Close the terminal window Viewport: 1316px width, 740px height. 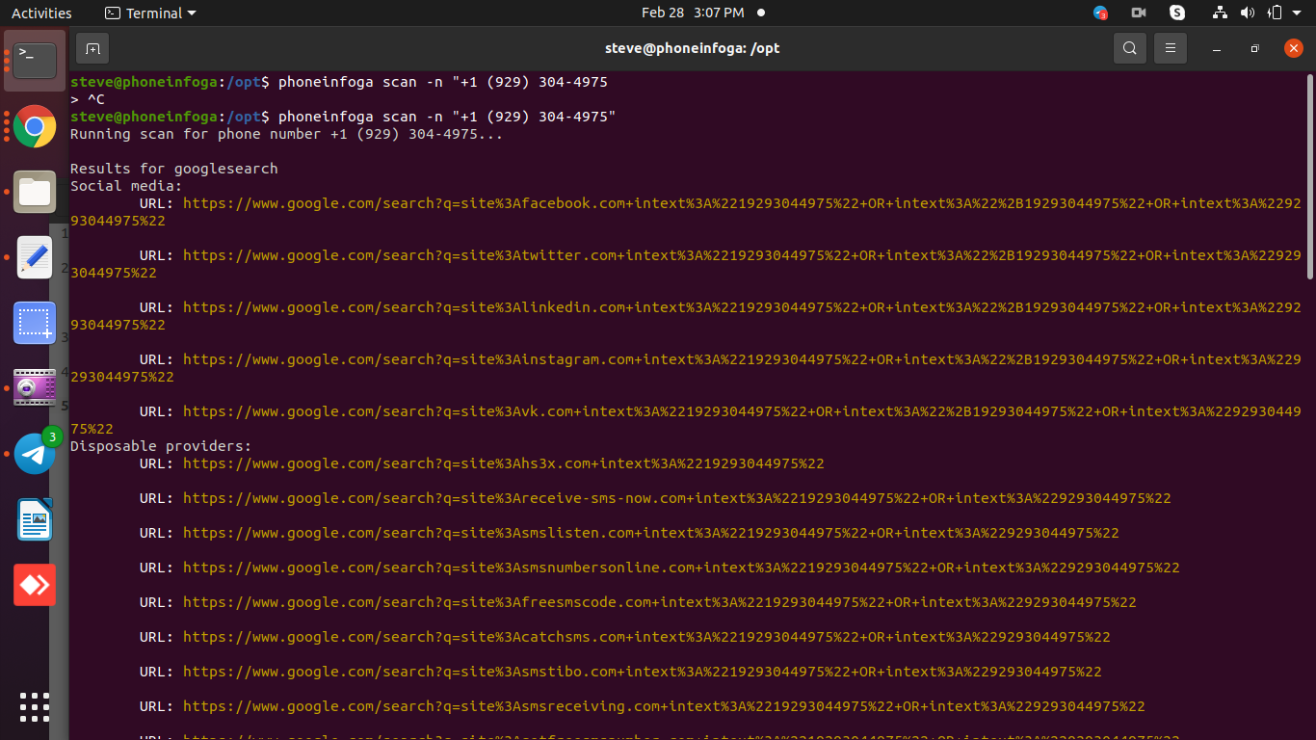tap(1293, 48)
